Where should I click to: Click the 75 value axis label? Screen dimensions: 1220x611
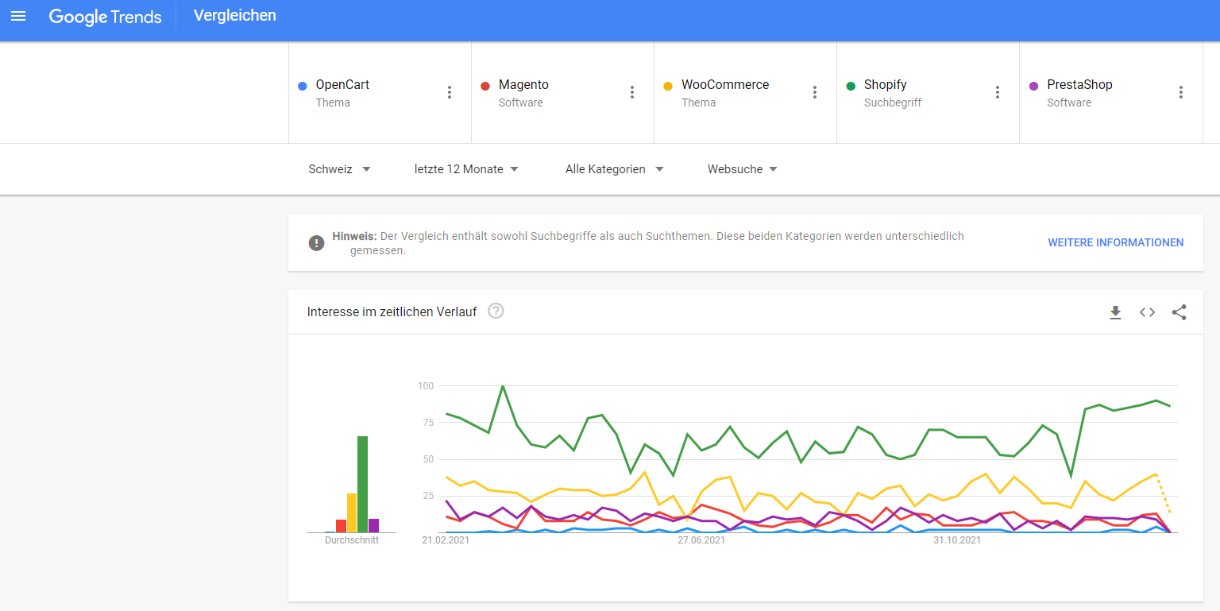tap(428, 423)
